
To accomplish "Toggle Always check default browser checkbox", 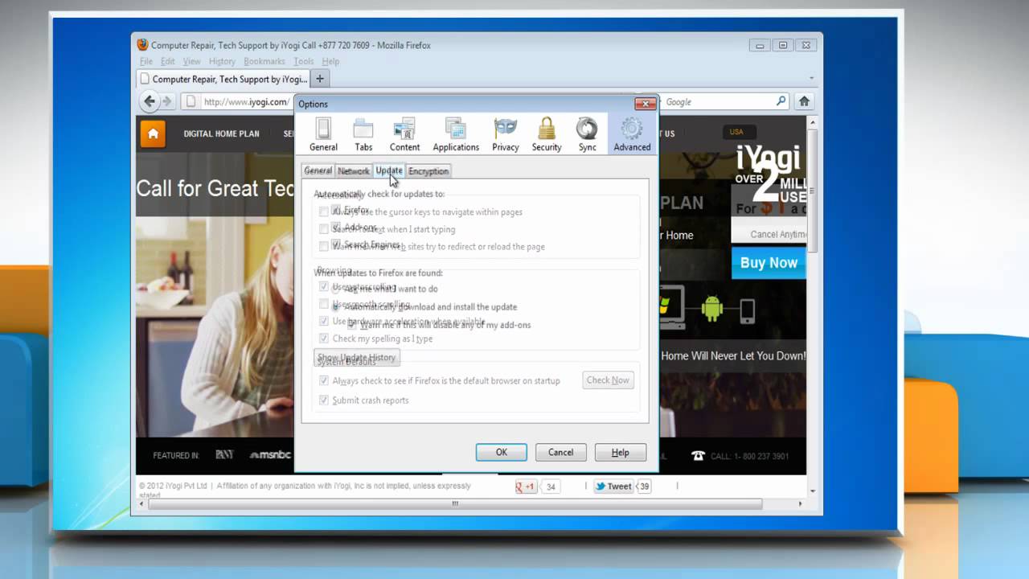I will (324, 380).
